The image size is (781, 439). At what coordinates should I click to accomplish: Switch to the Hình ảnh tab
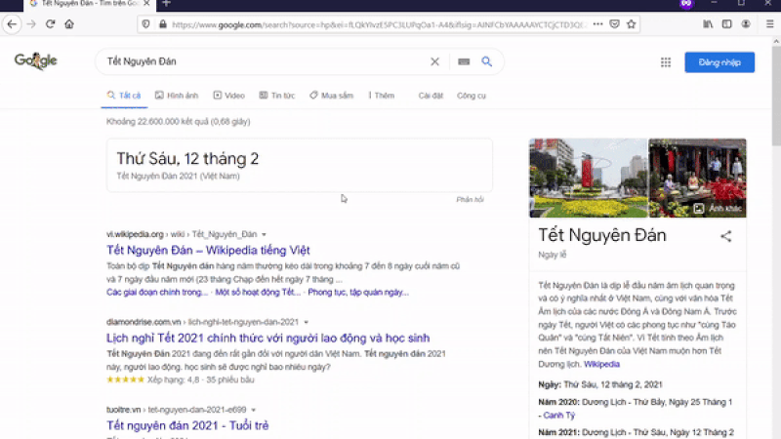[x=177, y=95]
